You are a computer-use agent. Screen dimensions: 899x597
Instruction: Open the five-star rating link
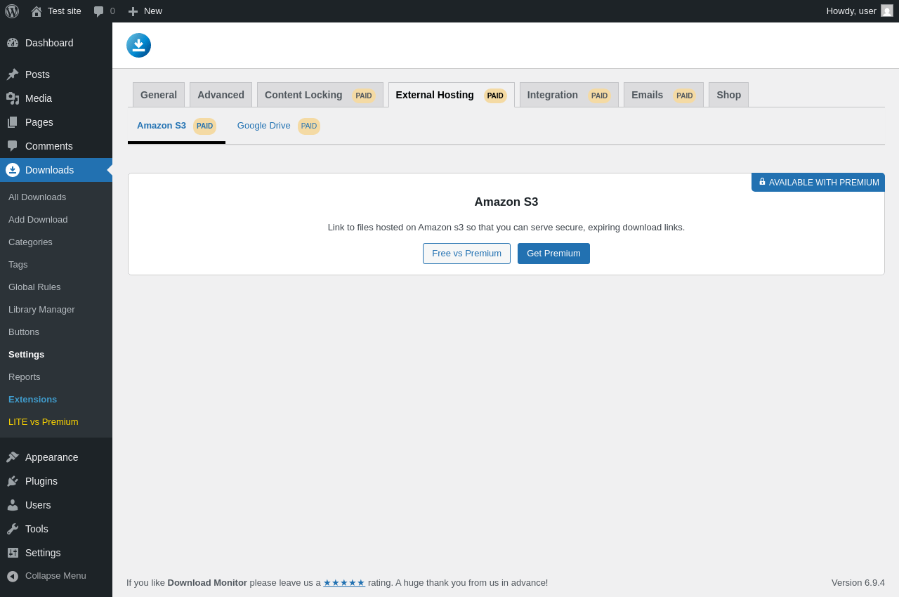pyautogui.click(x=344, y=583)
